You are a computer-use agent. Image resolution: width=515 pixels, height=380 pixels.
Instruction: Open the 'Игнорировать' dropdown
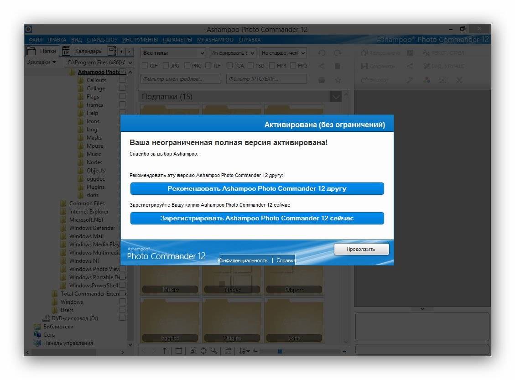coord(233,53)
